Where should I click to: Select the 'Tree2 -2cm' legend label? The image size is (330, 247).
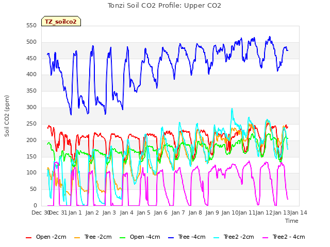pos(239,237)
